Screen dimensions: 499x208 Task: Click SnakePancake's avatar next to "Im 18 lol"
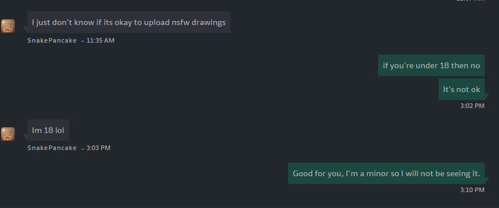coord(8,134)
